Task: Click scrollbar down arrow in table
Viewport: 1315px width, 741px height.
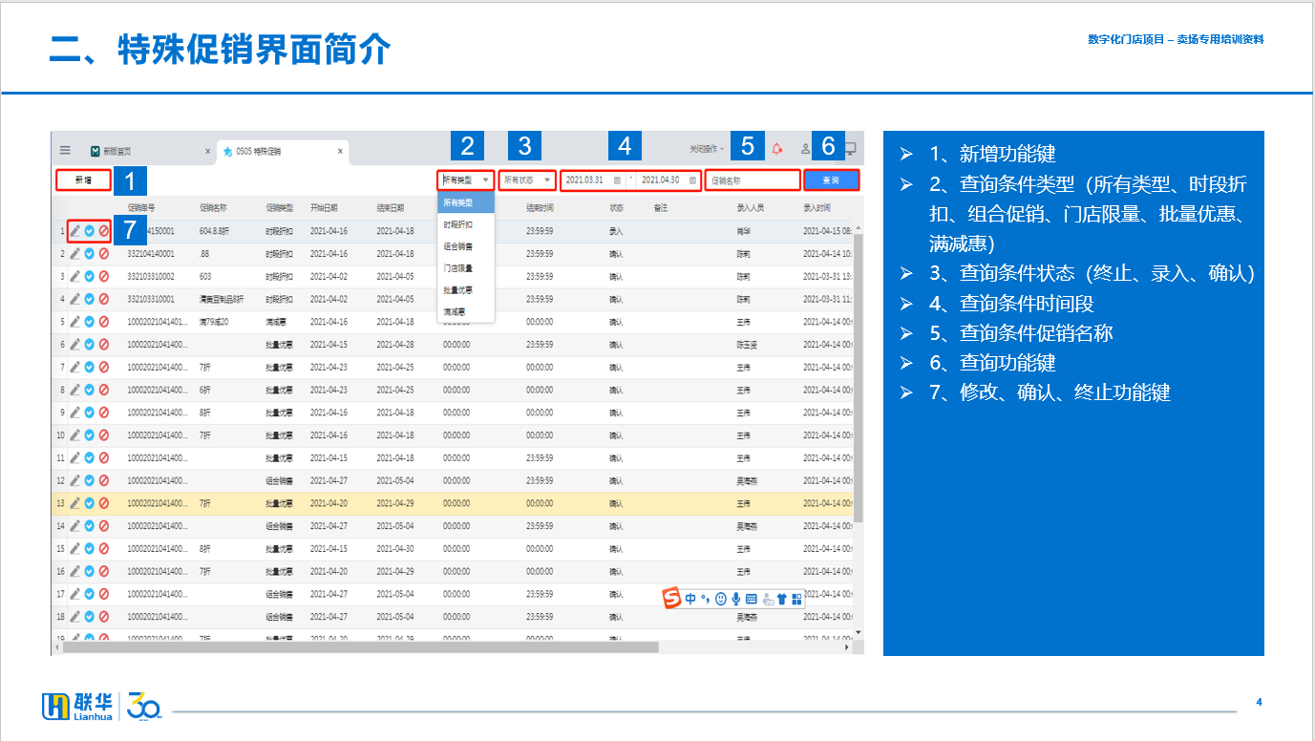Action: pyautogui.click(x=858, y=632)
